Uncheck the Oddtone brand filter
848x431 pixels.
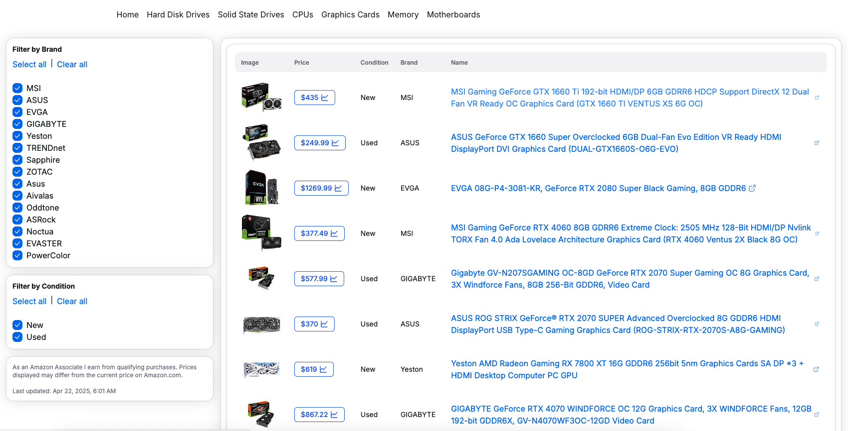coord(17,208)
